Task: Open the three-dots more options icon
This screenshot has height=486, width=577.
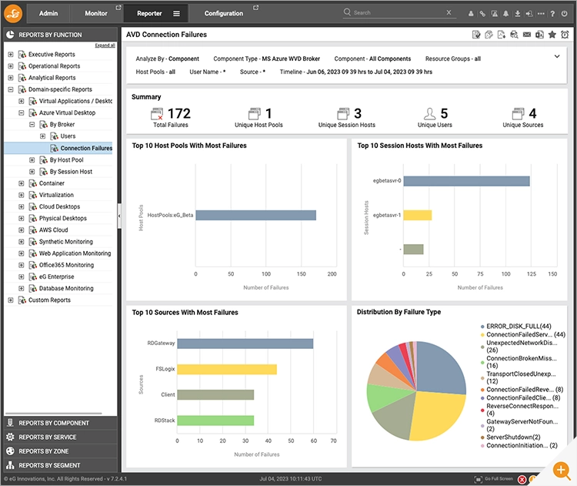Action: click(x=541, y=14)
